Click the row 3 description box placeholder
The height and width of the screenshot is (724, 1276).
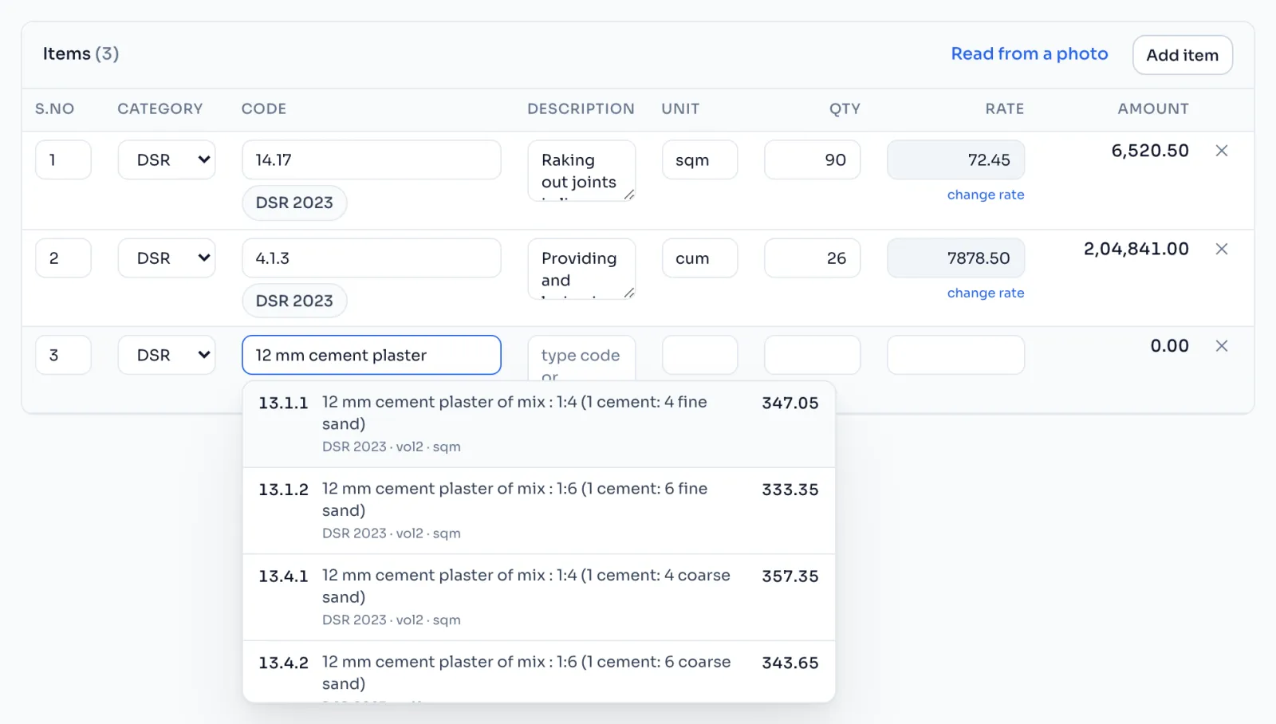click(581, 358)
